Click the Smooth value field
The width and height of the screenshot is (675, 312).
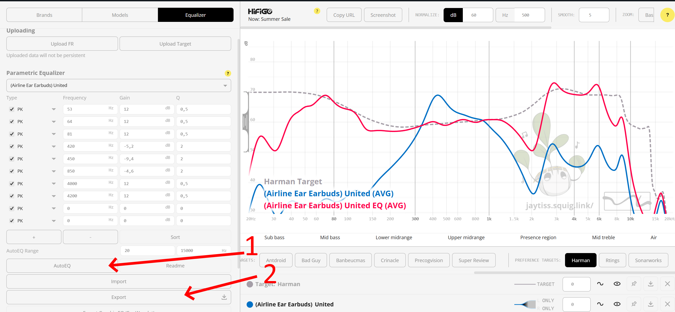(594, 15)
